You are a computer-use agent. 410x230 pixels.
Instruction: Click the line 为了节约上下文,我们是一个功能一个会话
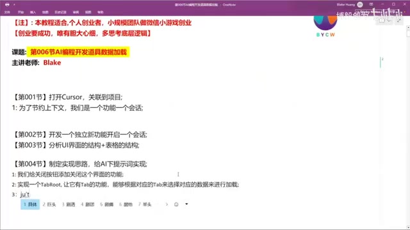(x=78, y=108)
